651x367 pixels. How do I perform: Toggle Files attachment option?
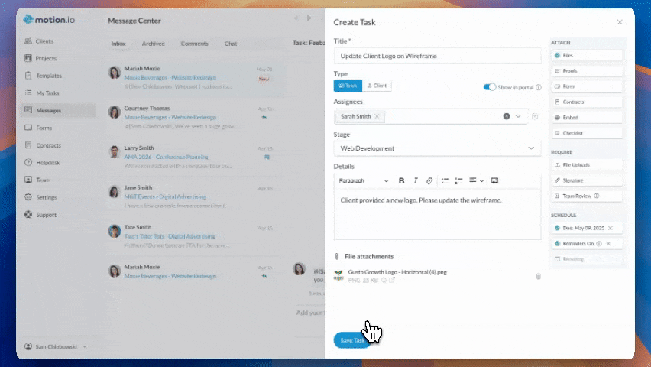[x=587, y=55]
